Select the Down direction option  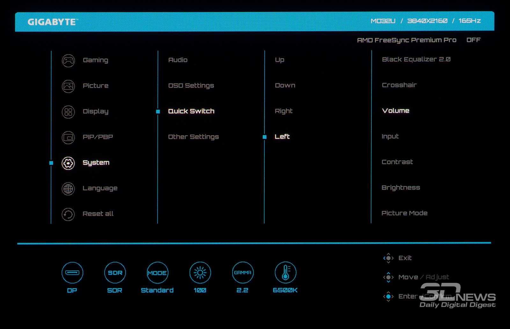[x=285, y=85]
